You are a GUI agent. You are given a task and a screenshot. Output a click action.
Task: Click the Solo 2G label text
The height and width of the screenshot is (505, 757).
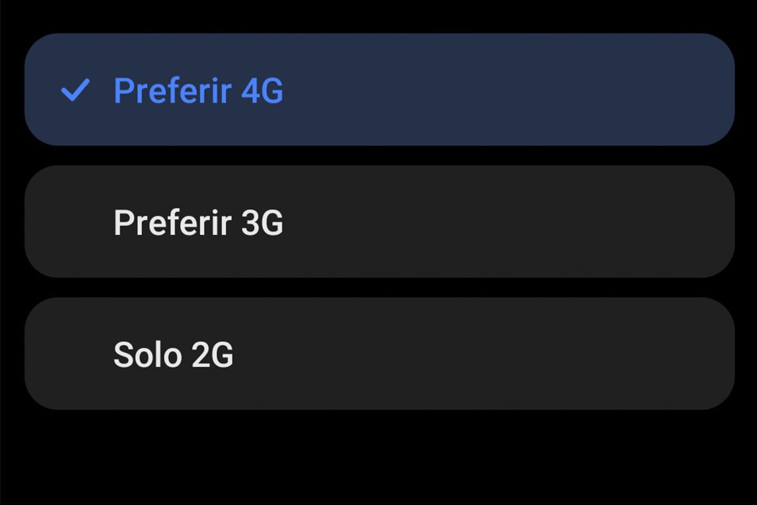coord(173,355)
